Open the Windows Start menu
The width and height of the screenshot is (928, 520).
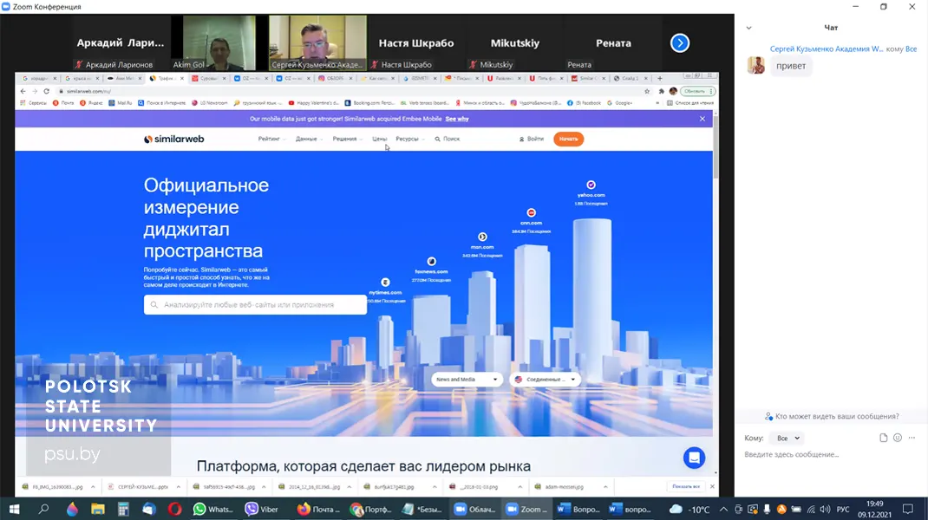pyautogui.click(x=14, y=509)
